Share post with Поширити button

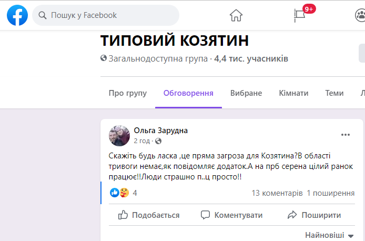314,215
